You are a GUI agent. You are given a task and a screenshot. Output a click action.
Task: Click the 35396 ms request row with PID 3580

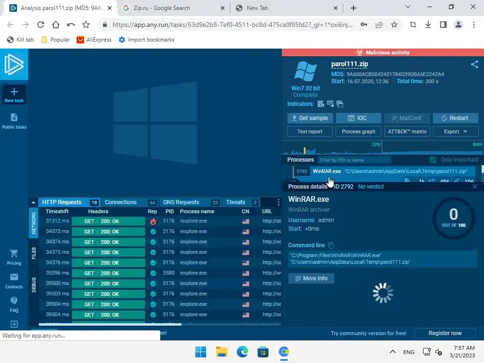(160, 273)
